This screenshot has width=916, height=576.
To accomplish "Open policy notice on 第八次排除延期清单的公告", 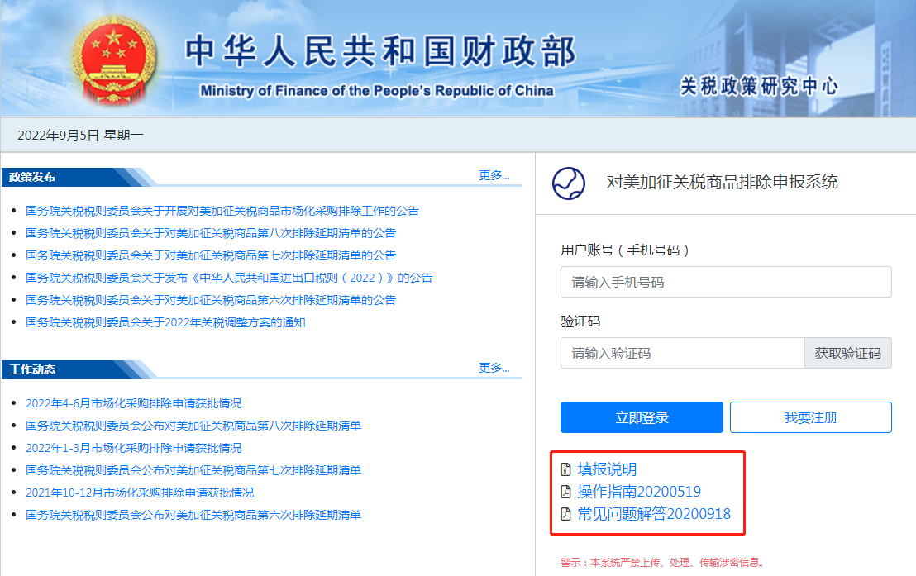I will pyautogui.click(x=210, y=233).
